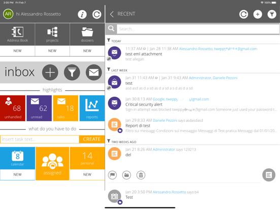Open the assigned tasks tile
Viewport: 280px width, 210px height.
pos(52,163)
